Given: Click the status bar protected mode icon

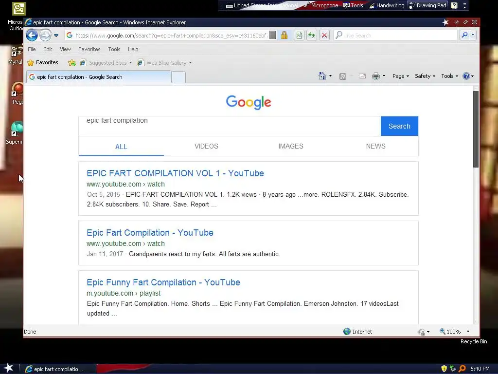Looking at the screenshot, I should (x=422, y=332).
